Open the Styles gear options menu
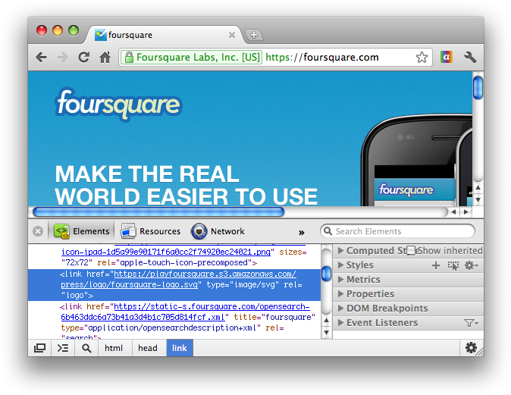 point(472,265)
